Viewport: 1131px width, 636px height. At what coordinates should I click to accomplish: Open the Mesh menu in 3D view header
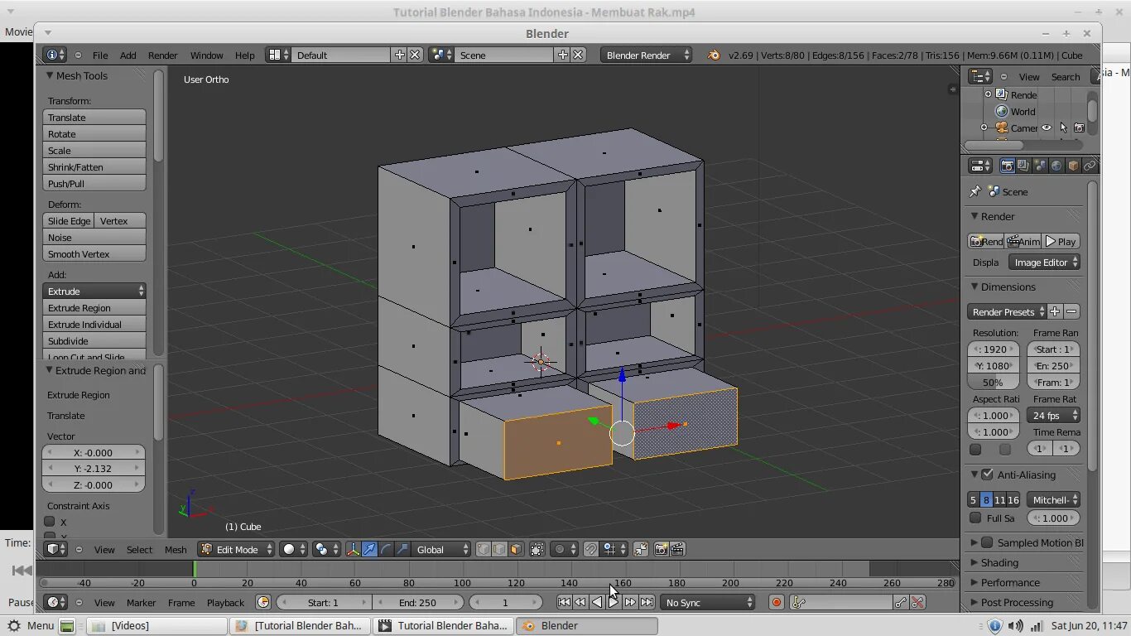[176, 549]
